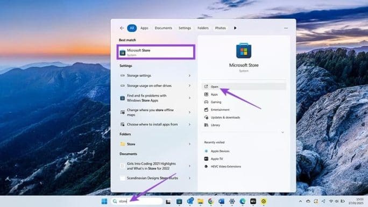368x207 pixels.
Task: Open Wi-Fi network tray icon
Action: tap(331, 202)
